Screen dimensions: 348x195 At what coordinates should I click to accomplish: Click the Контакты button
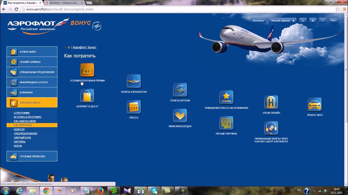click(258, 21)
